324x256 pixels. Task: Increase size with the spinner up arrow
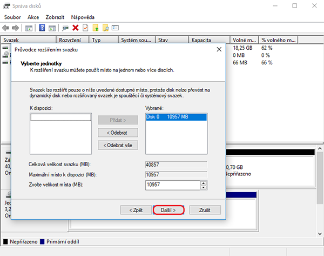204,183
